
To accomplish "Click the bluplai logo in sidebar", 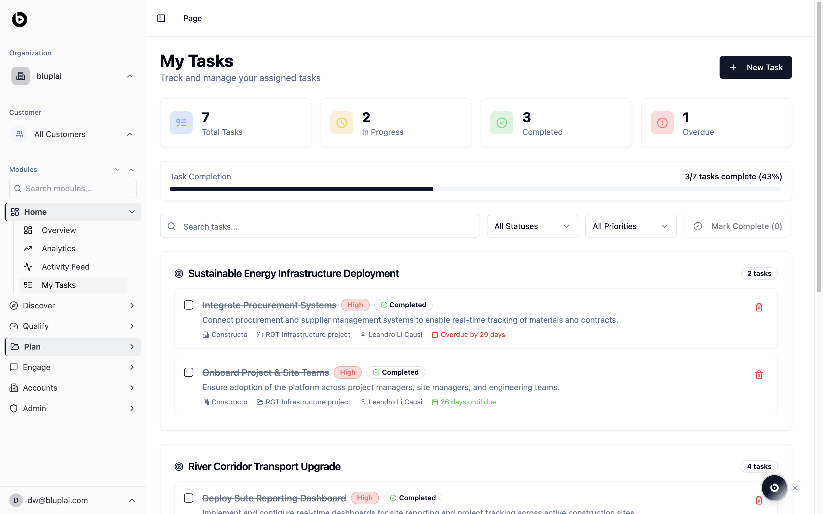I will click(x=19, y=19).
